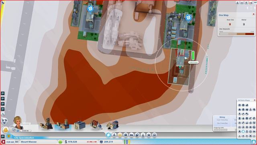This screenshot has height=145, width=257.
Task: Click the fast-forward game speed control
Action: (17, 142)
